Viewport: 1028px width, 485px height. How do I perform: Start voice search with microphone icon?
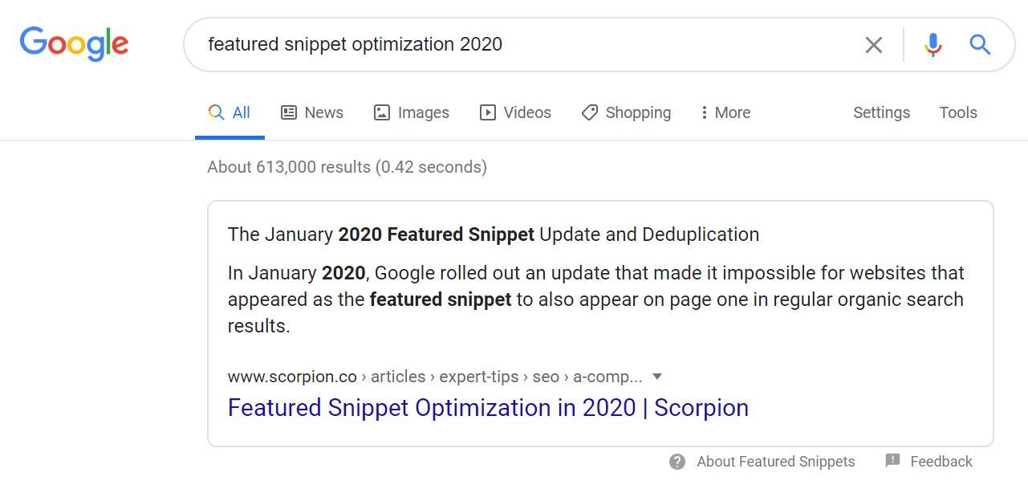pos(933,45)
